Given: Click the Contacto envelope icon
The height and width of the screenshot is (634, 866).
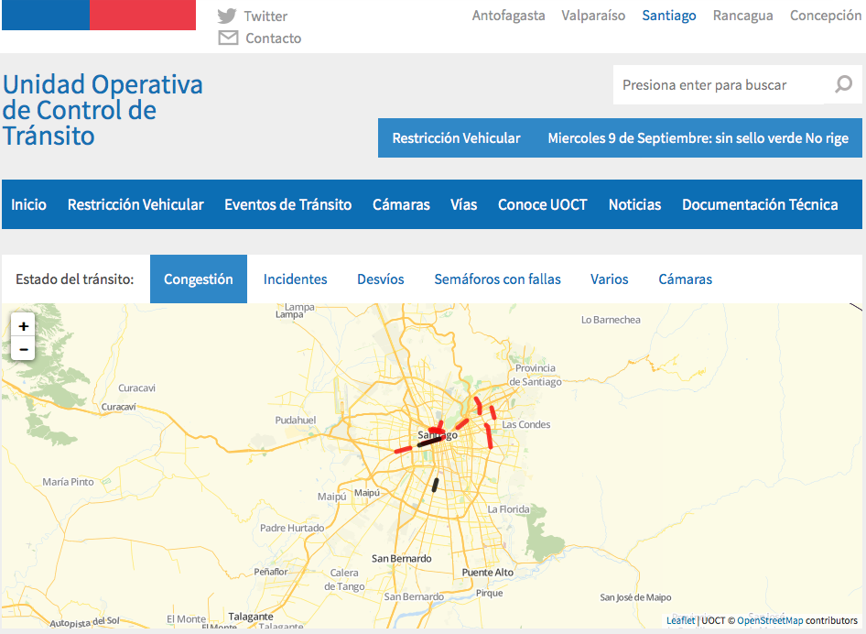Looking at the screenshot, I should [228, 38].
